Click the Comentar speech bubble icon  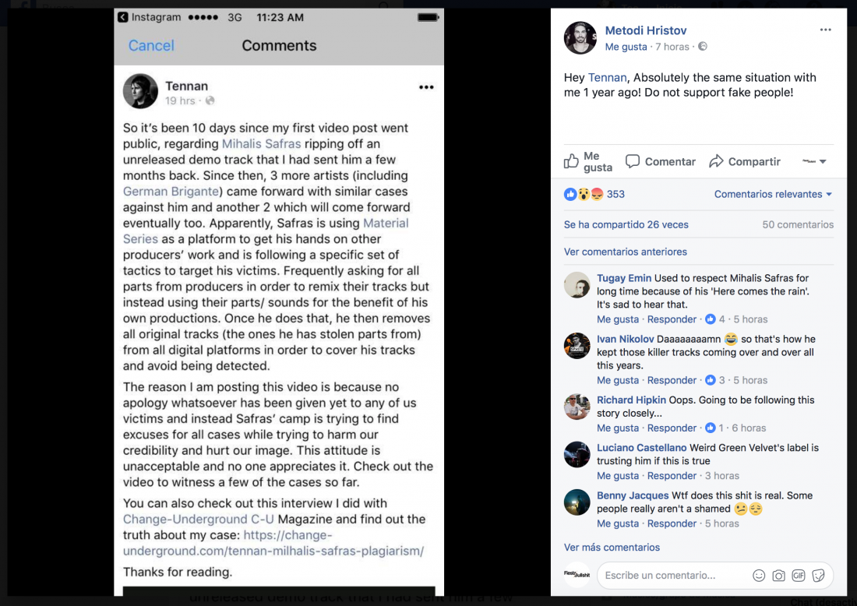pyautogui.click(x=633, y=161)
